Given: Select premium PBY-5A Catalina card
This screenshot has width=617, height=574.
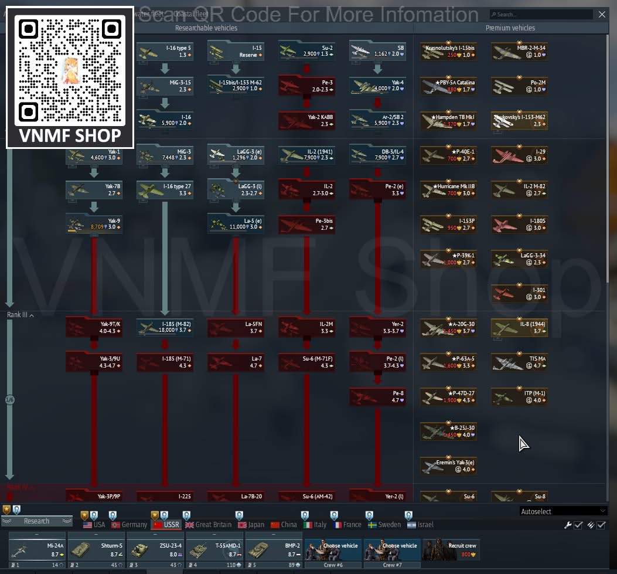Looking at the screenshot, I should coord(449,86).
